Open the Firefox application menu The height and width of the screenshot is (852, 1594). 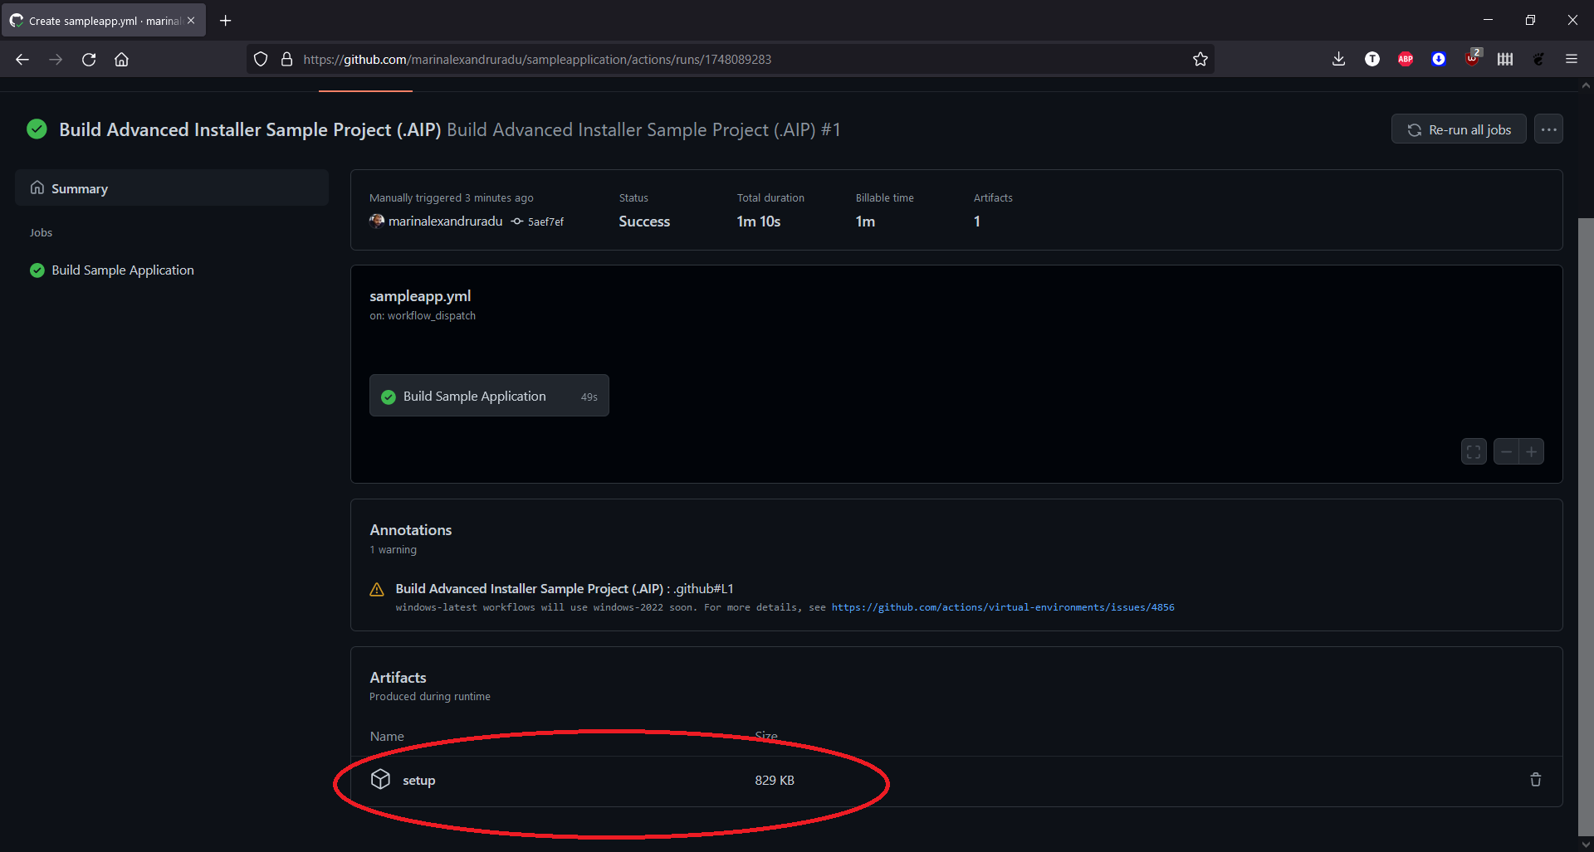(x=1572, y=59)
